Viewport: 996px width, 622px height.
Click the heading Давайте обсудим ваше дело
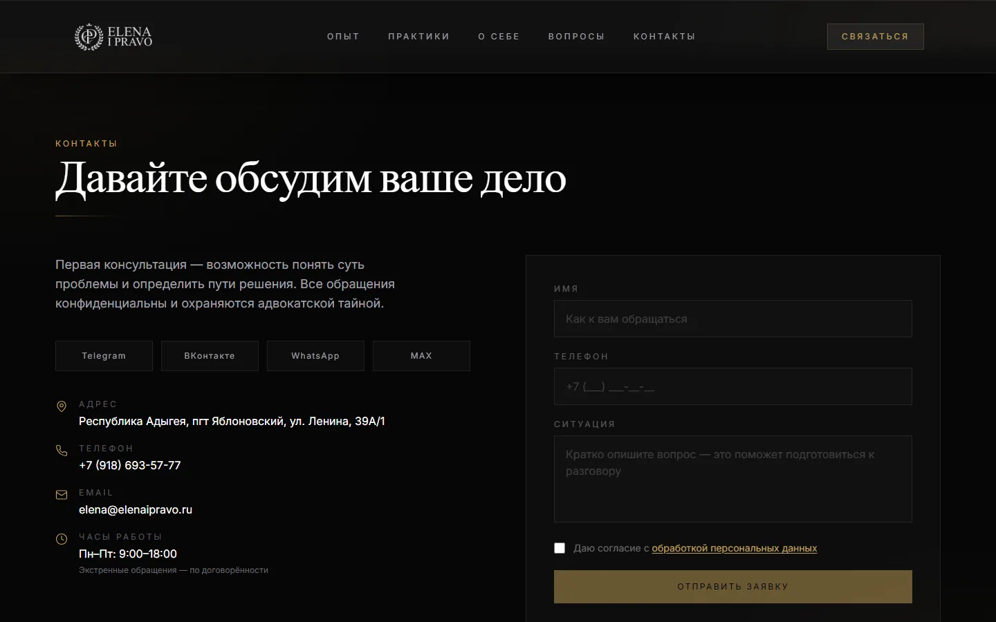pyautogui.click(x=311, y=178)
